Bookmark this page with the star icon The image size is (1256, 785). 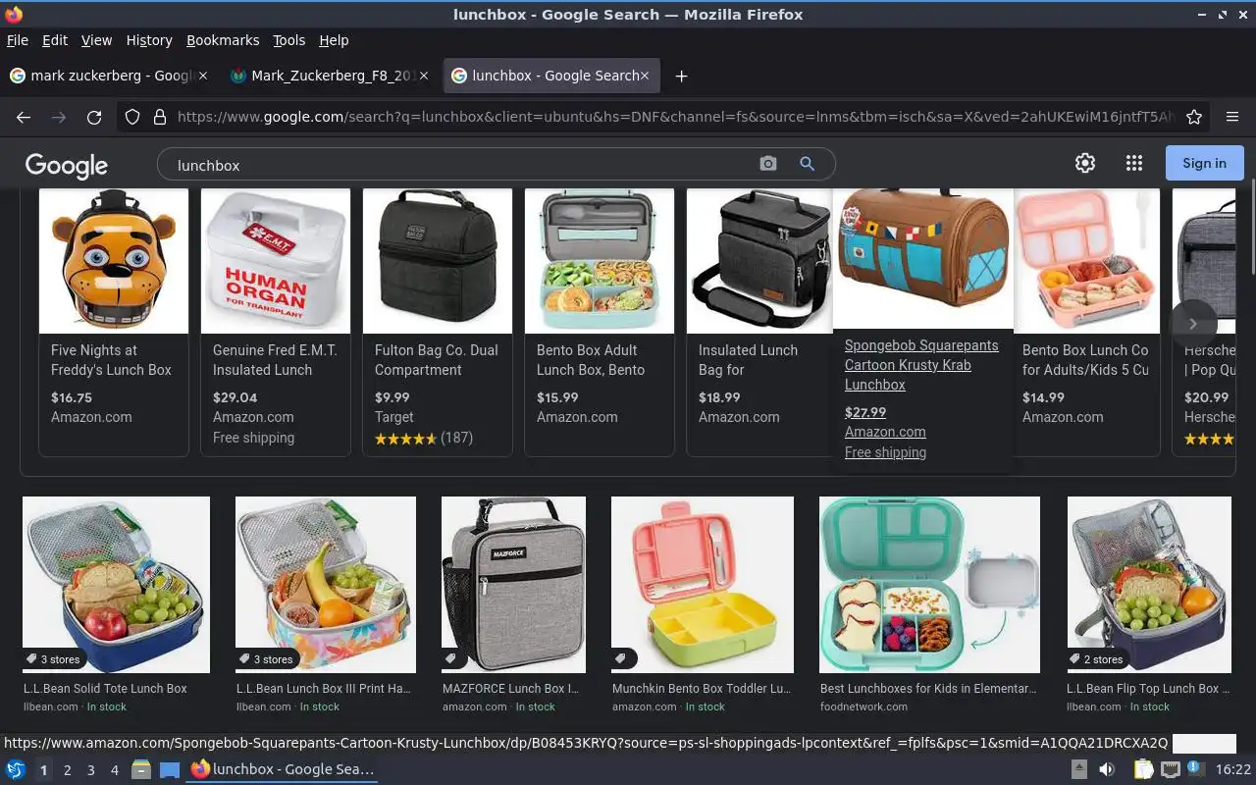point(1194,117)
